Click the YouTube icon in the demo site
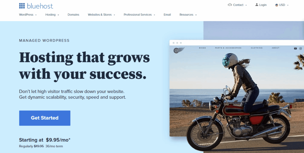This screenshot has height=153, width=304. pos(295,48)
